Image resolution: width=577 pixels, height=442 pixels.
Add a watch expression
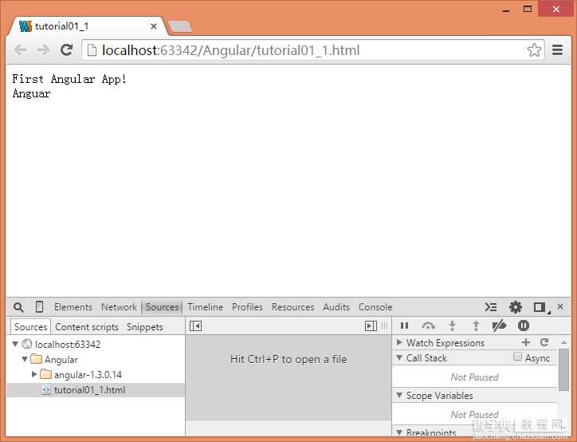[x=526, y=342]
